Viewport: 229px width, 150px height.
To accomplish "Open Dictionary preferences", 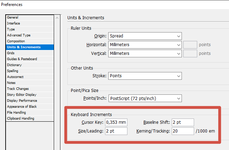I will (14, 65).
